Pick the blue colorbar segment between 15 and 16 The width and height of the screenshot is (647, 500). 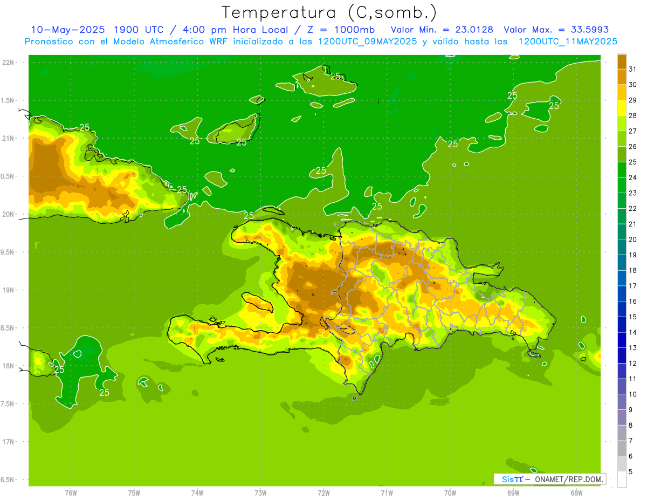622,309
